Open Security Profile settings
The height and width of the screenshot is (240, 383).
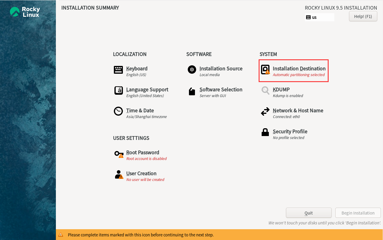[290, 132]
